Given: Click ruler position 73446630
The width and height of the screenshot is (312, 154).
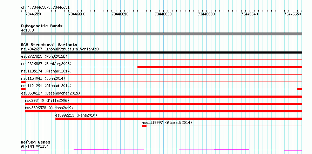Looking at the screenshot, I should pos(206,14).
